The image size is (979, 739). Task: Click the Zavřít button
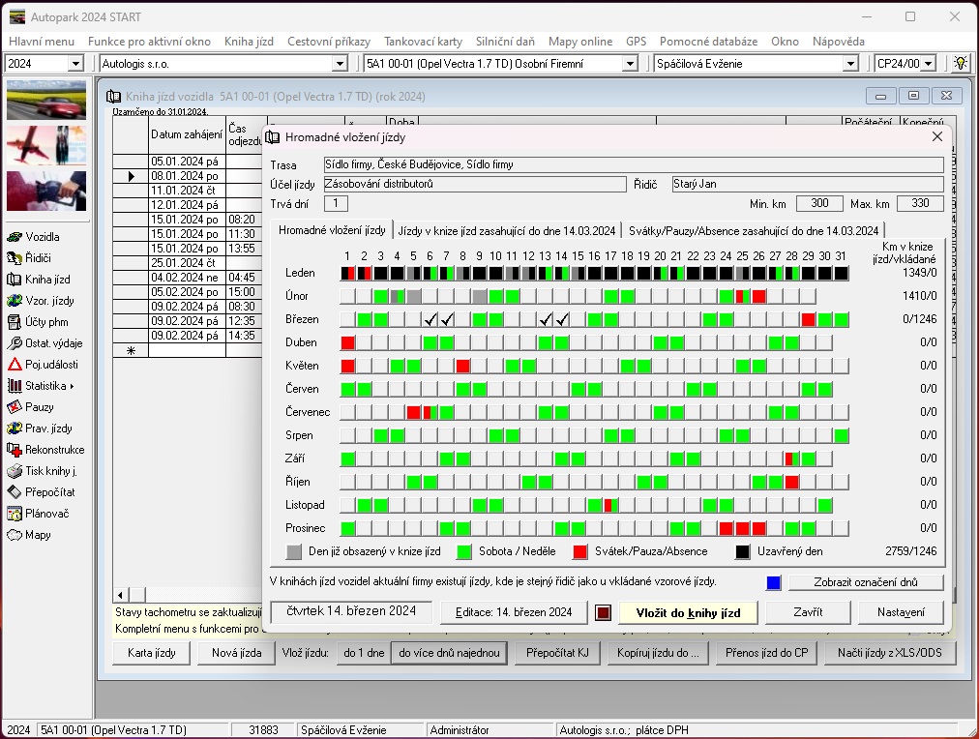(808, 612)
